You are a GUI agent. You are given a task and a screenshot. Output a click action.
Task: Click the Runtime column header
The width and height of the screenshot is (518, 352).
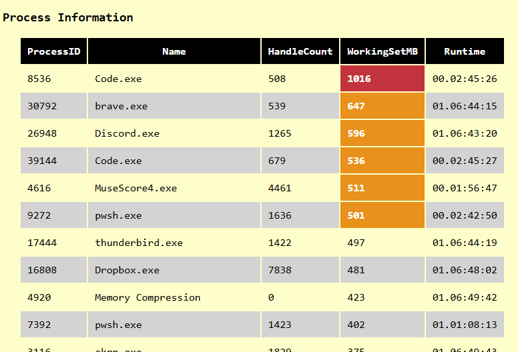tap(465, 51)
